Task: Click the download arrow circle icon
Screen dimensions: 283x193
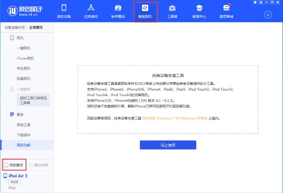Action: 268,15
